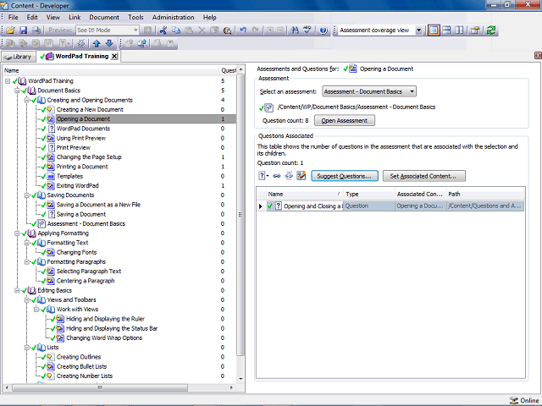Click the magnifier icon next to Delete
The height and width of the screenshot is (406, 542).
coord(227,30)
